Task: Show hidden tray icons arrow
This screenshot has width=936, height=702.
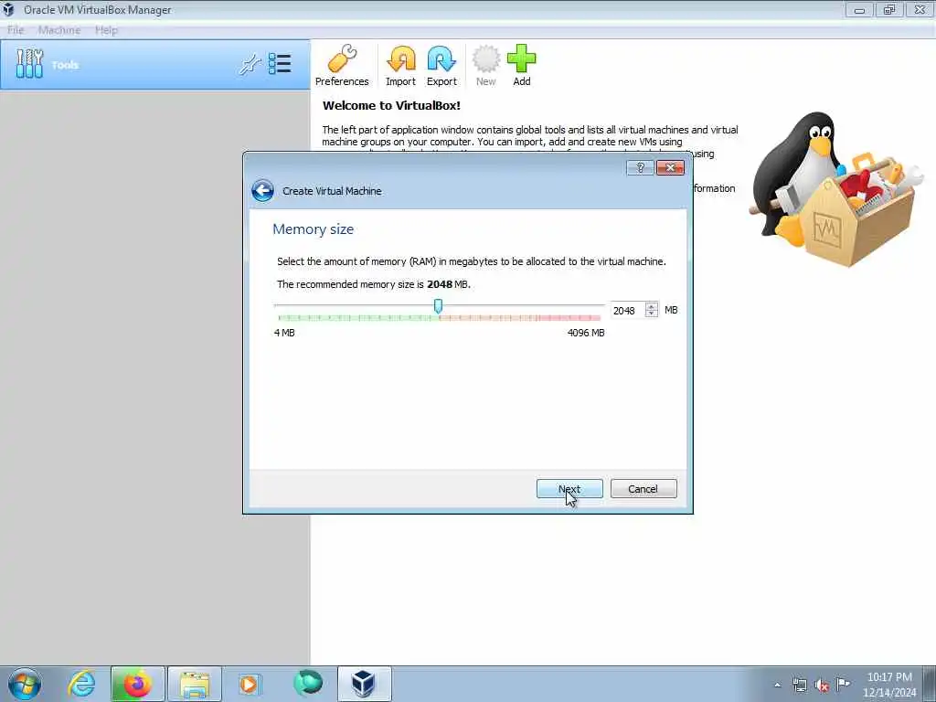Action: [x=777, y=685]
